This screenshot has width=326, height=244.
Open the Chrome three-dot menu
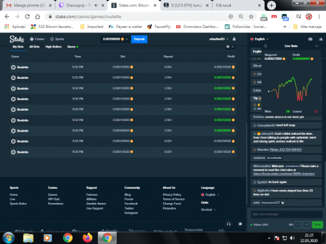(319, 16)
